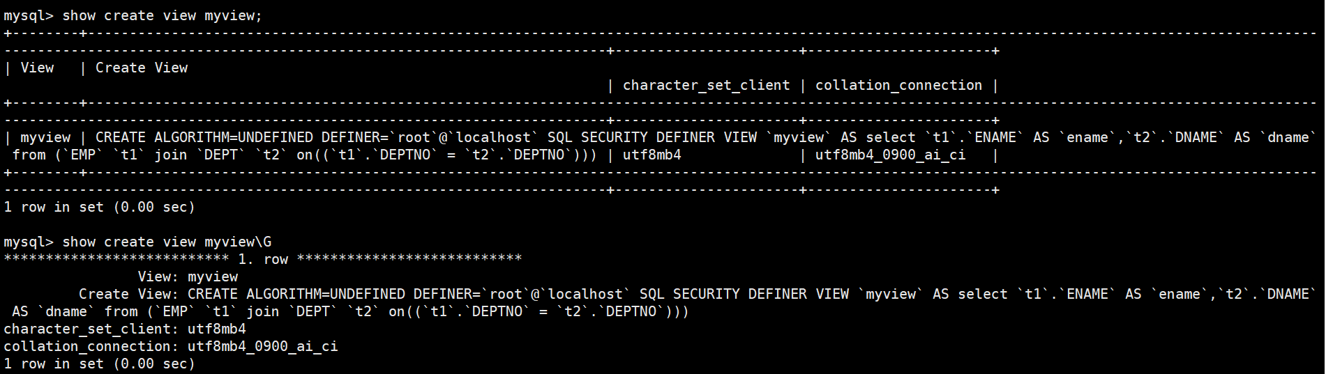Click the '1. row' asterisk separator line
This screenshot has width=1326, height=374.
coord(263,259)
